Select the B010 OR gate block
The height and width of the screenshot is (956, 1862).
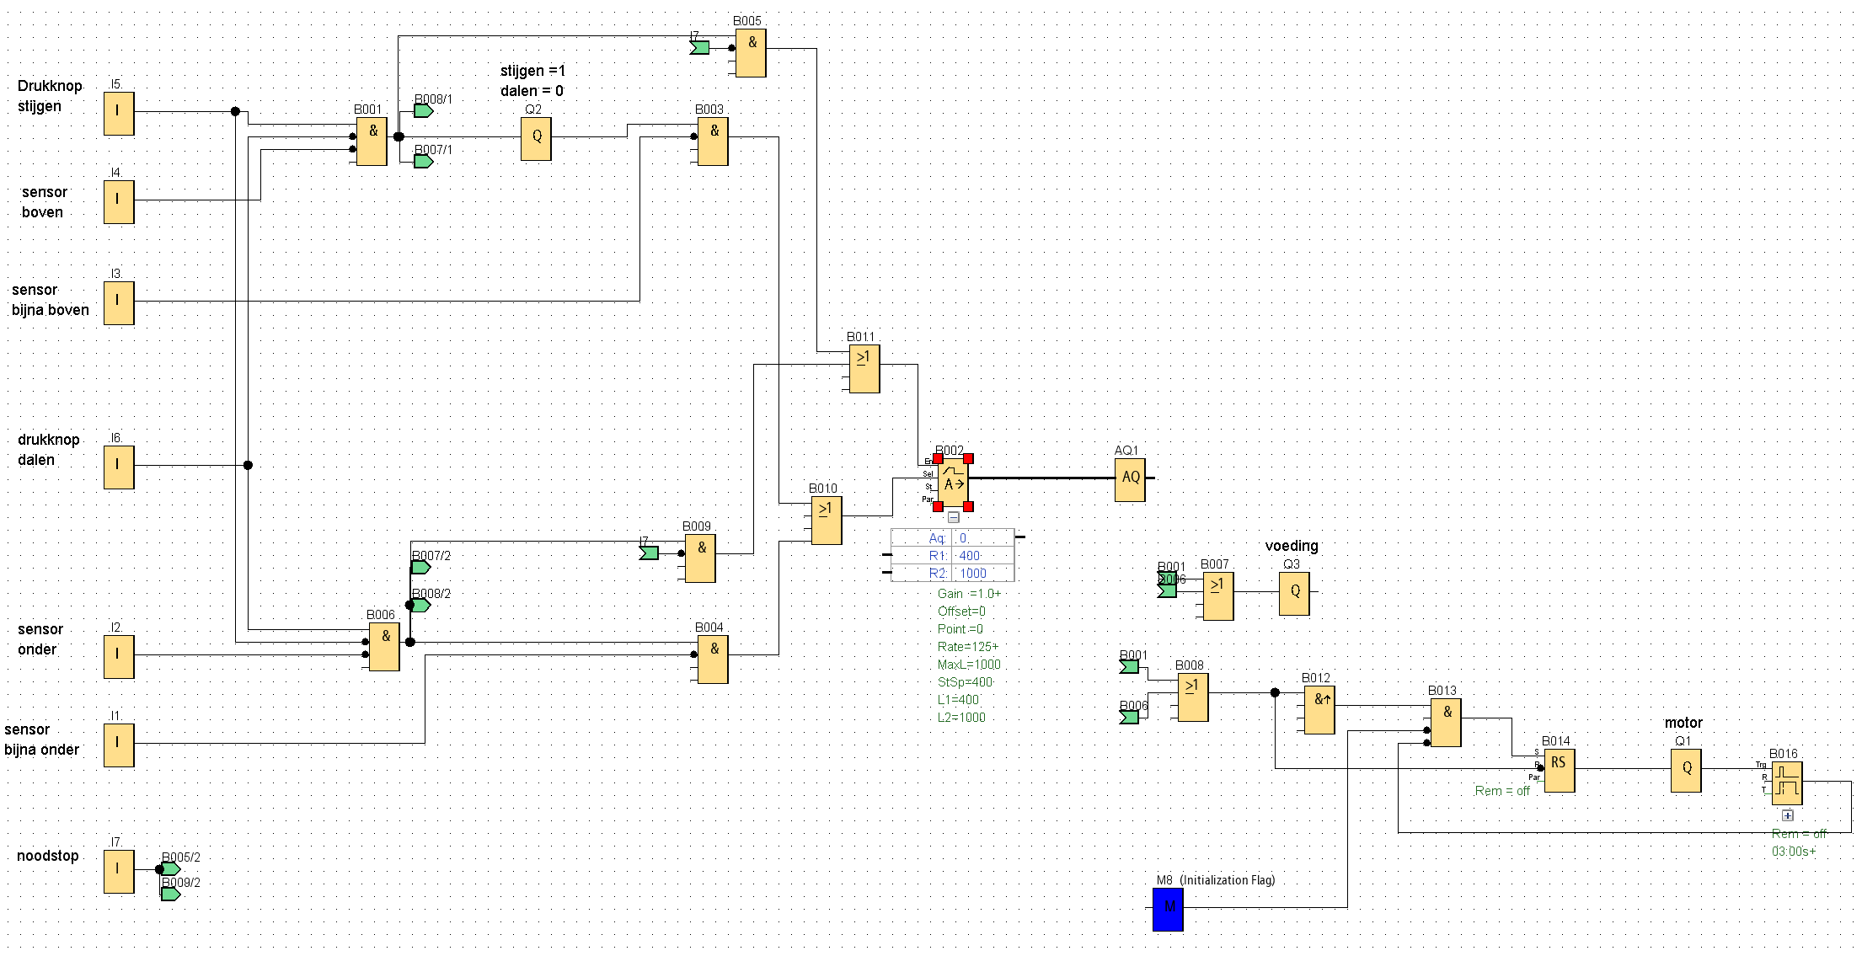[x=827, y=521]
